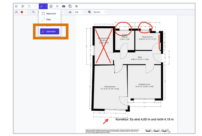Select Zeichnen in the tool menu

coord(50,32)
